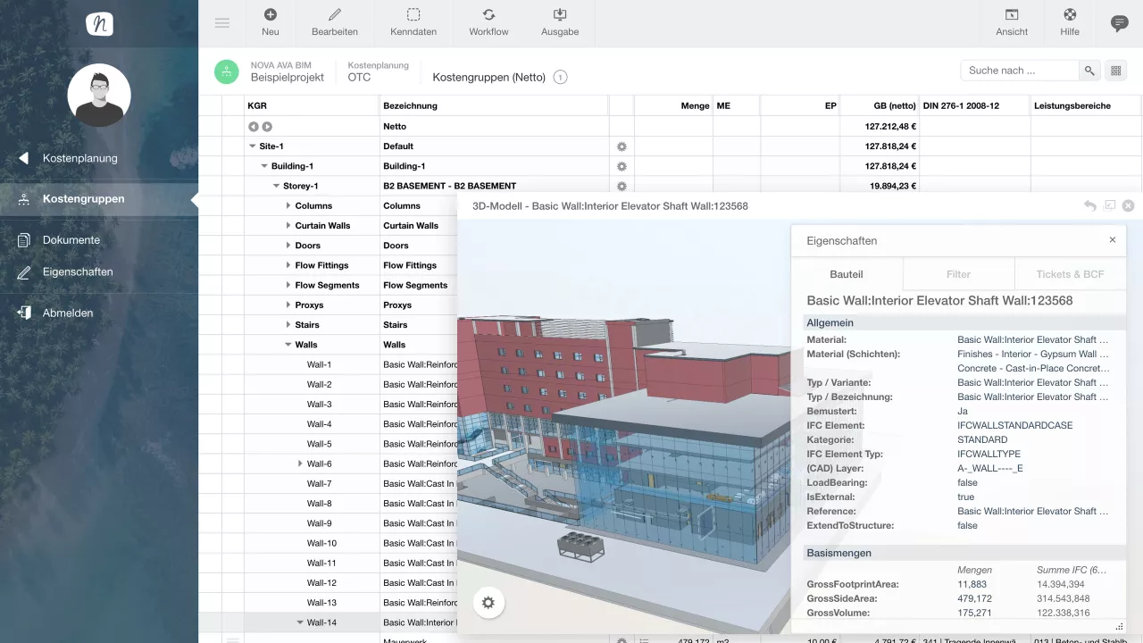Image resolution: width=1143 pixels, height=643 pixels.
Task: Start the Workflow tool from the toolbar
Action: [488, 13]
